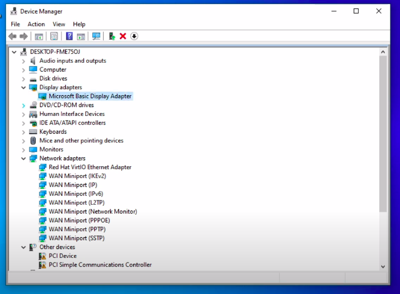400x294 pixels.
Task: Click the vertical scrollbar thumb
Action: pos(383,134)
